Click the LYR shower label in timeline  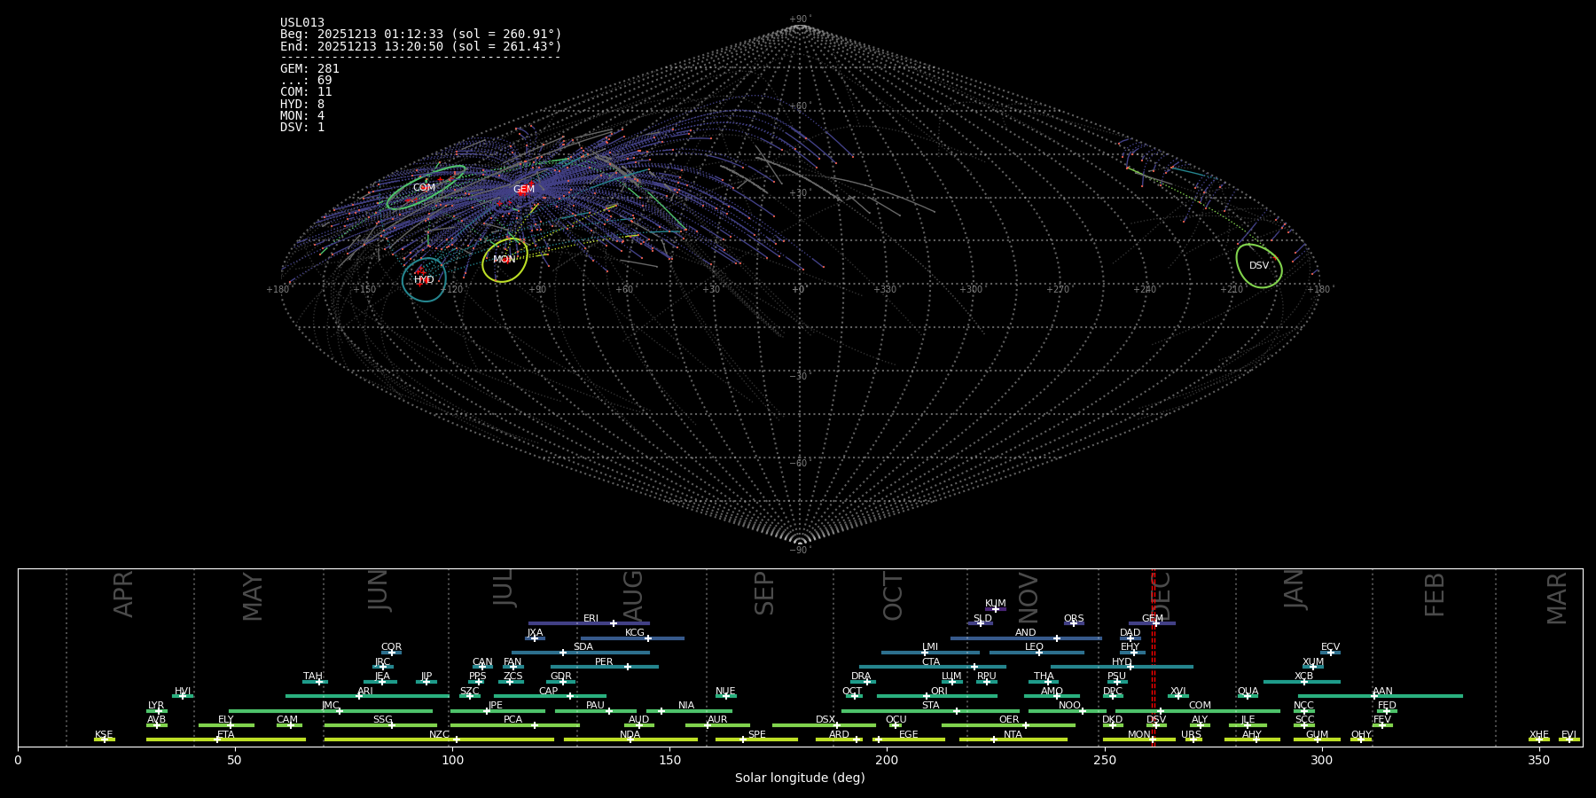pos(156,706)
